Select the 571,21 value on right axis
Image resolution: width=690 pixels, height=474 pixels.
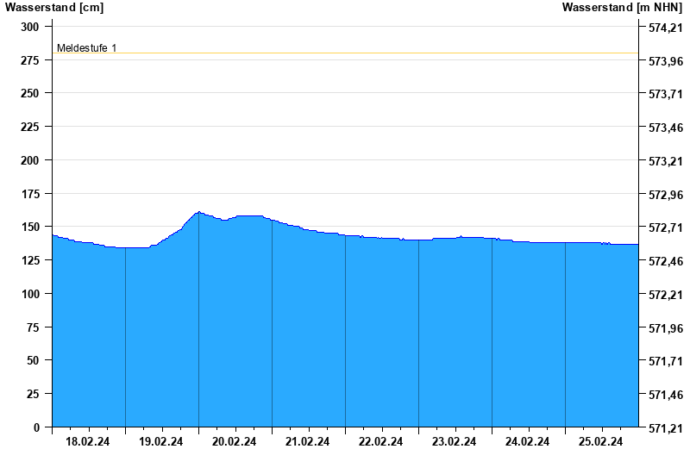[663, 428]
